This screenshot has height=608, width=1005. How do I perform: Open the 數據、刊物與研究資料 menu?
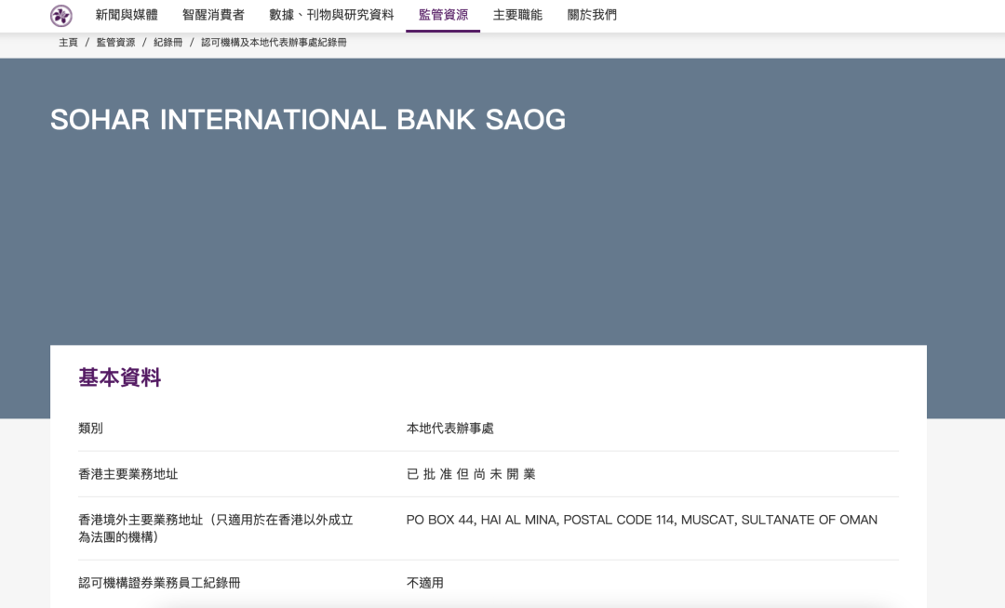coord(331,15)
